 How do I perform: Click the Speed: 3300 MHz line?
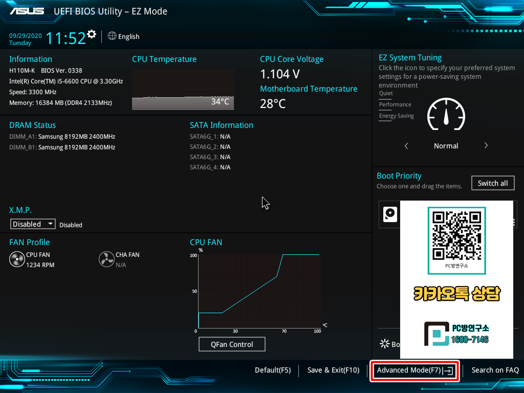pyautogui.click(x=33, y=92)
